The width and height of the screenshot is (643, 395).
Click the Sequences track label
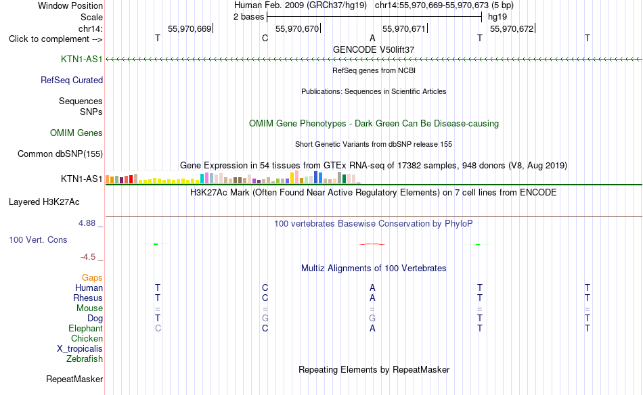[x=81, y=101]
